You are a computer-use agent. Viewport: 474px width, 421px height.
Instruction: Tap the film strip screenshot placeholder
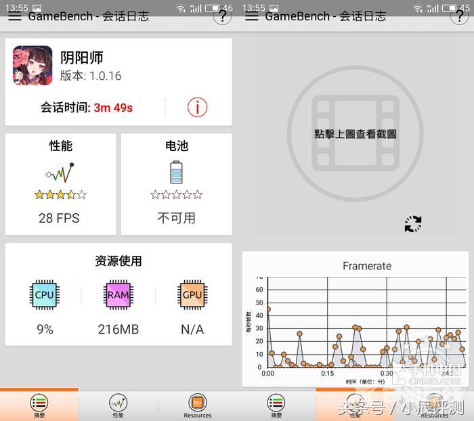tap(355, 133)
